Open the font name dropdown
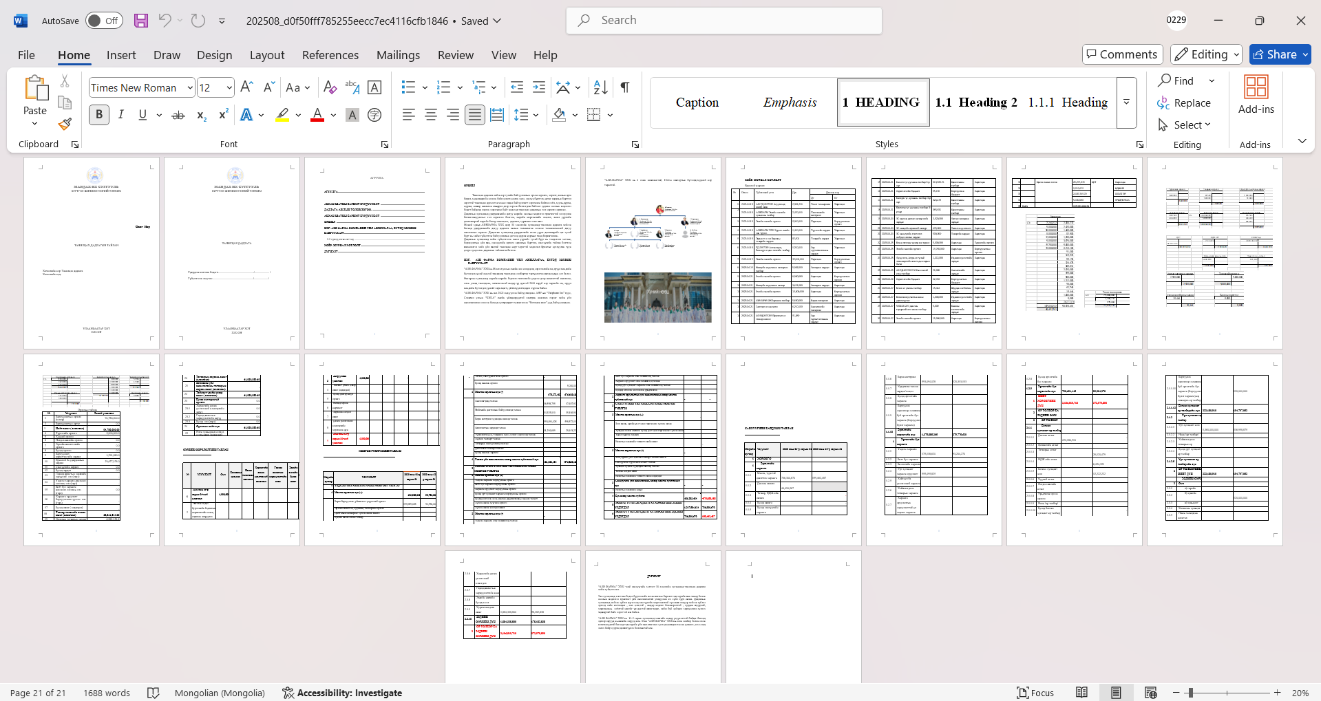This screenshot has height=701, width=1321. (x=190, y=87)
